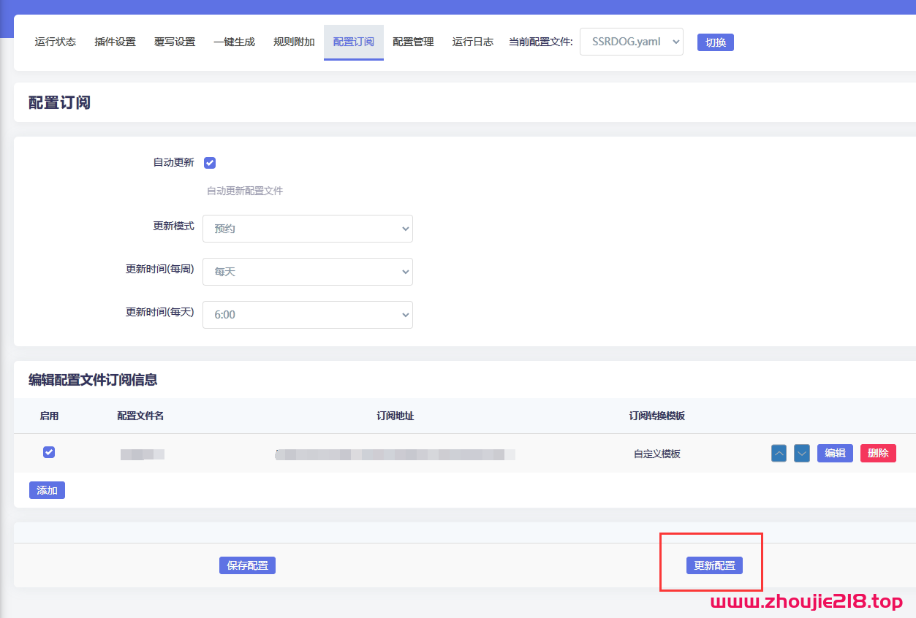Open the 插件设置 tab
This screenshot has width=916, height=618.
(114, 42)
